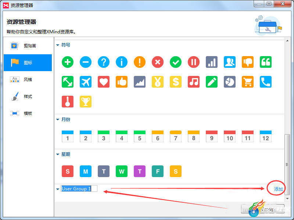
Task: Choose month 10 calendar icon
Action: tap(229, 136)
